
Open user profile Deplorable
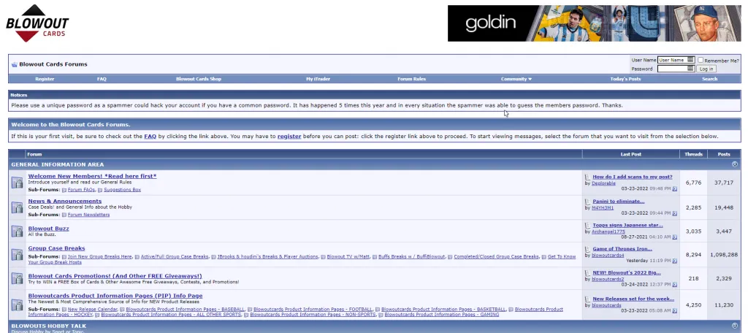click(x=603, y=183)
